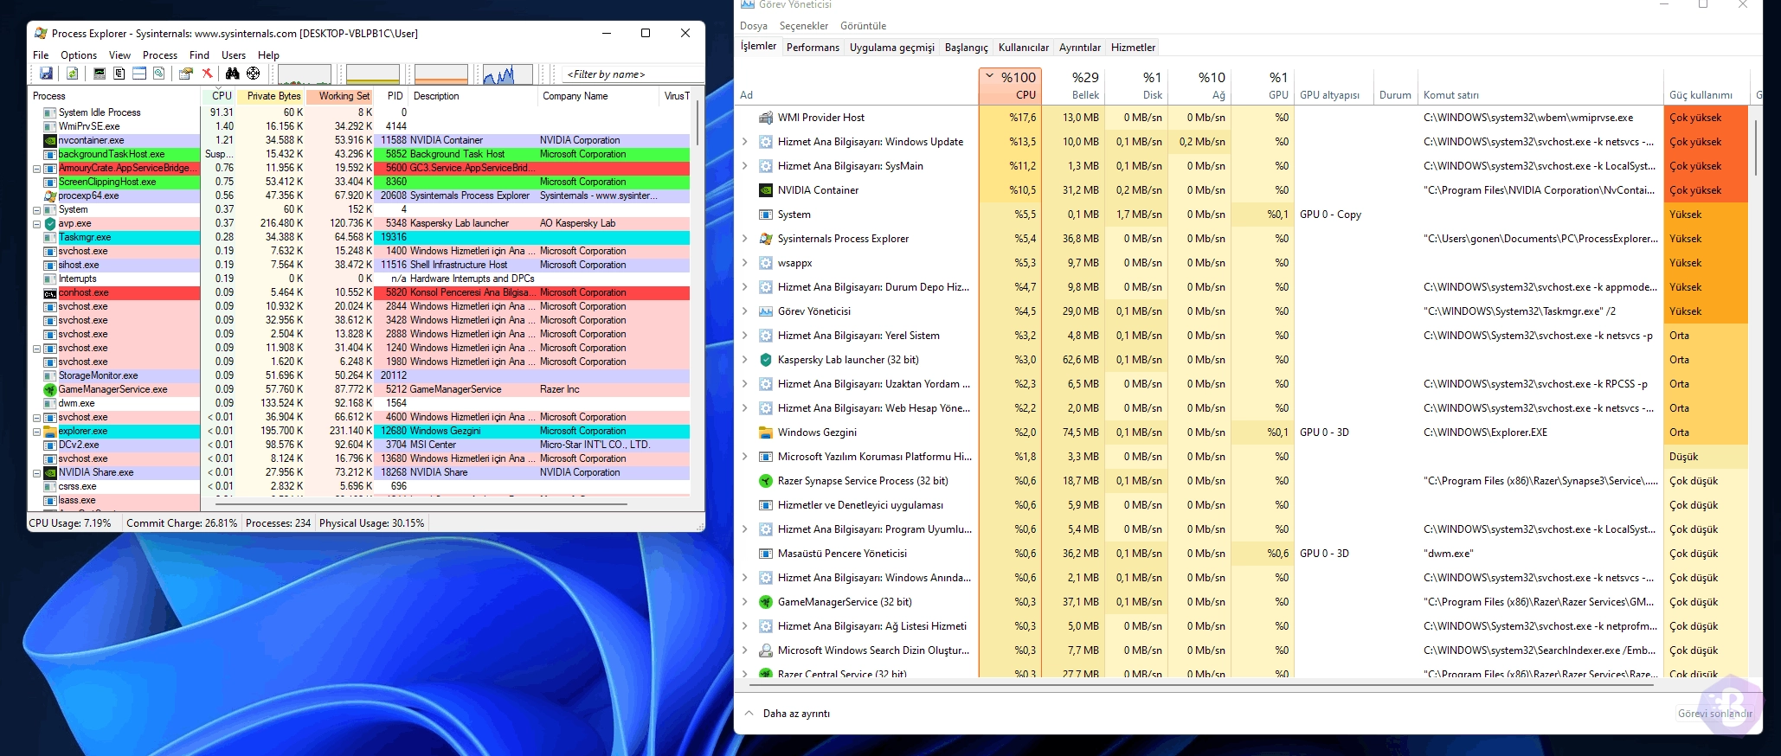Click the Save icon in Process Explorer toolbar

[47, 74]
